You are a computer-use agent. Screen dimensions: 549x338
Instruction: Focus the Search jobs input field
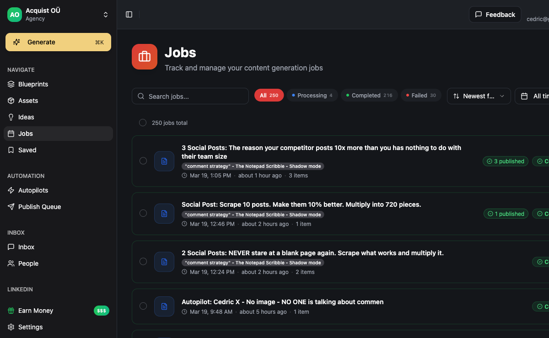190,96
